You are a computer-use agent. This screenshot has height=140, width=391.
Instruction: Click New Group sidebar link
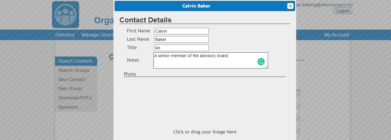(x=70, y=89)
